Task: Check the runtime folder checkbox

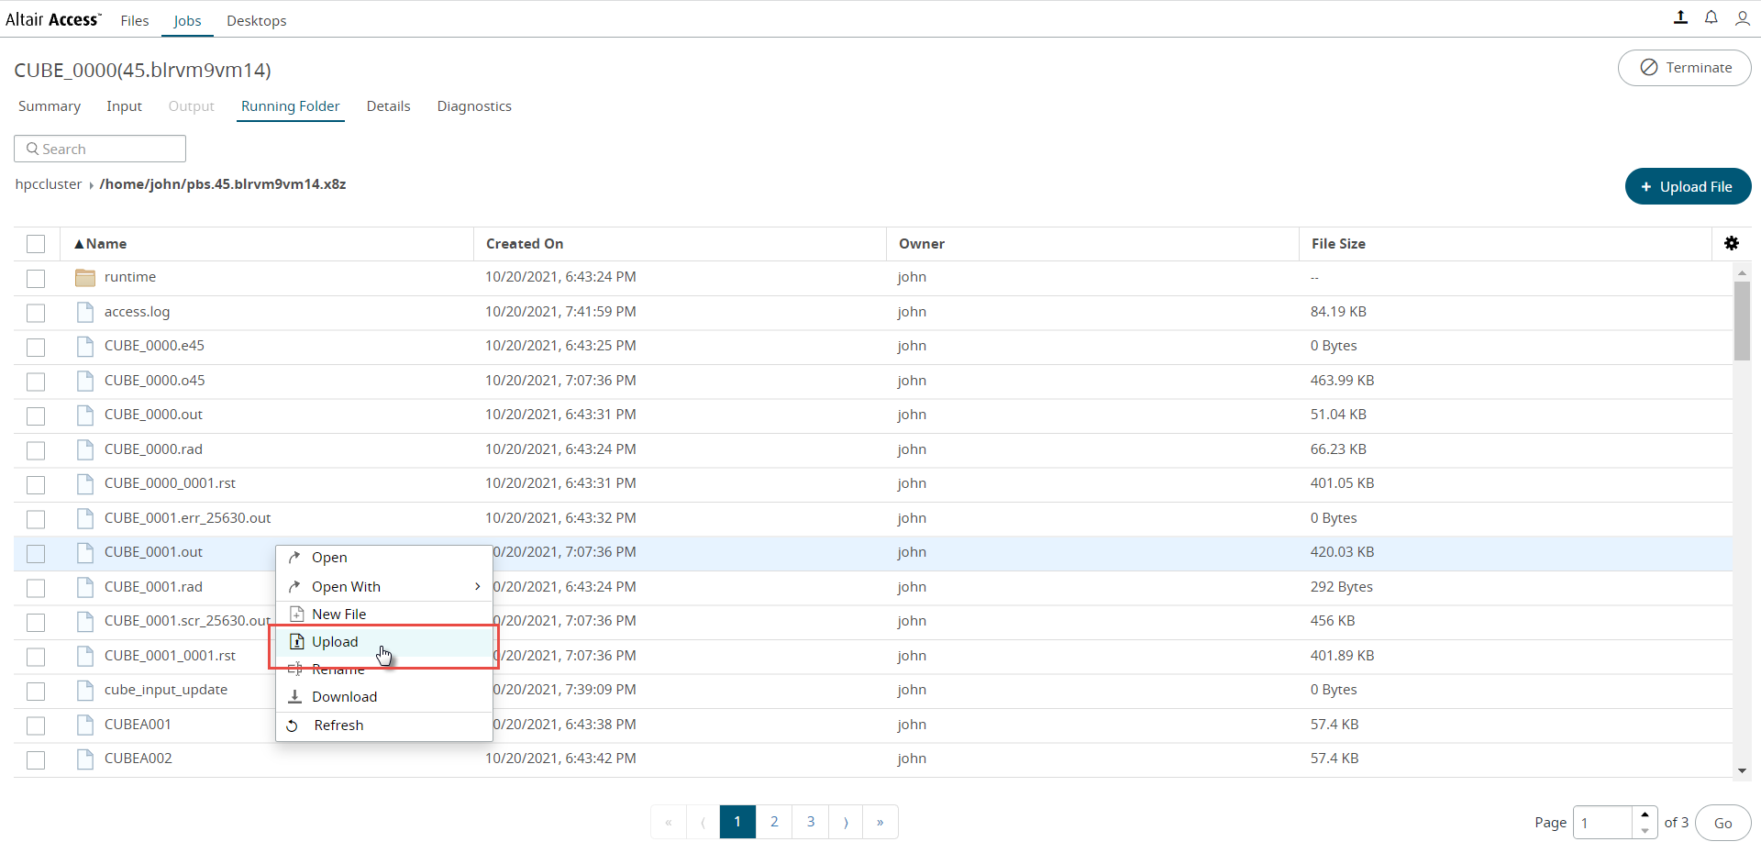Action: 36,278
